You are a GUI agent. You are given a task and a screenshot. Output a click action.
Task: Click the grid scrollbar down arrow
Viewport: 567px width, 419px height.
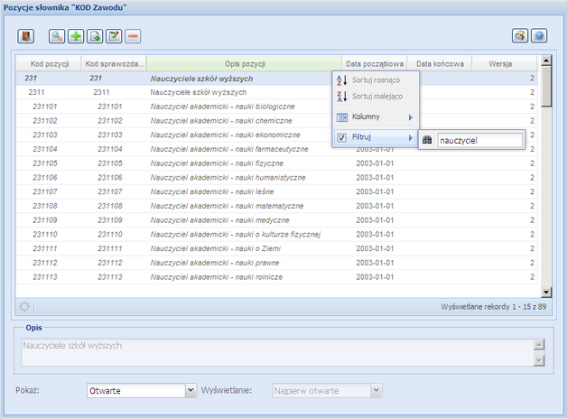[x=545, y=293]
